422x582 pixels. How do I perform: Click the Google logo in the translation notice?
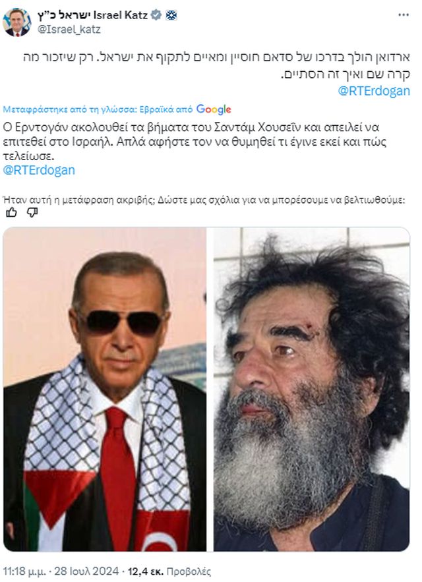214,109
